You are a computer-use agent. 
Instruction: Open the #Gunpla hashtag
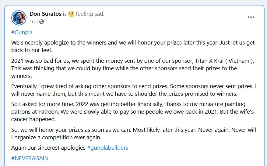point(22,32)
